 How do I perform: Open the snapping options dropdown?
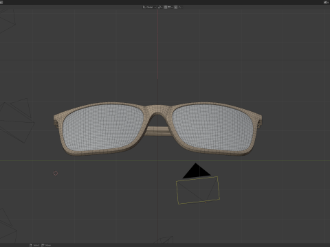(x=170, y=8)
